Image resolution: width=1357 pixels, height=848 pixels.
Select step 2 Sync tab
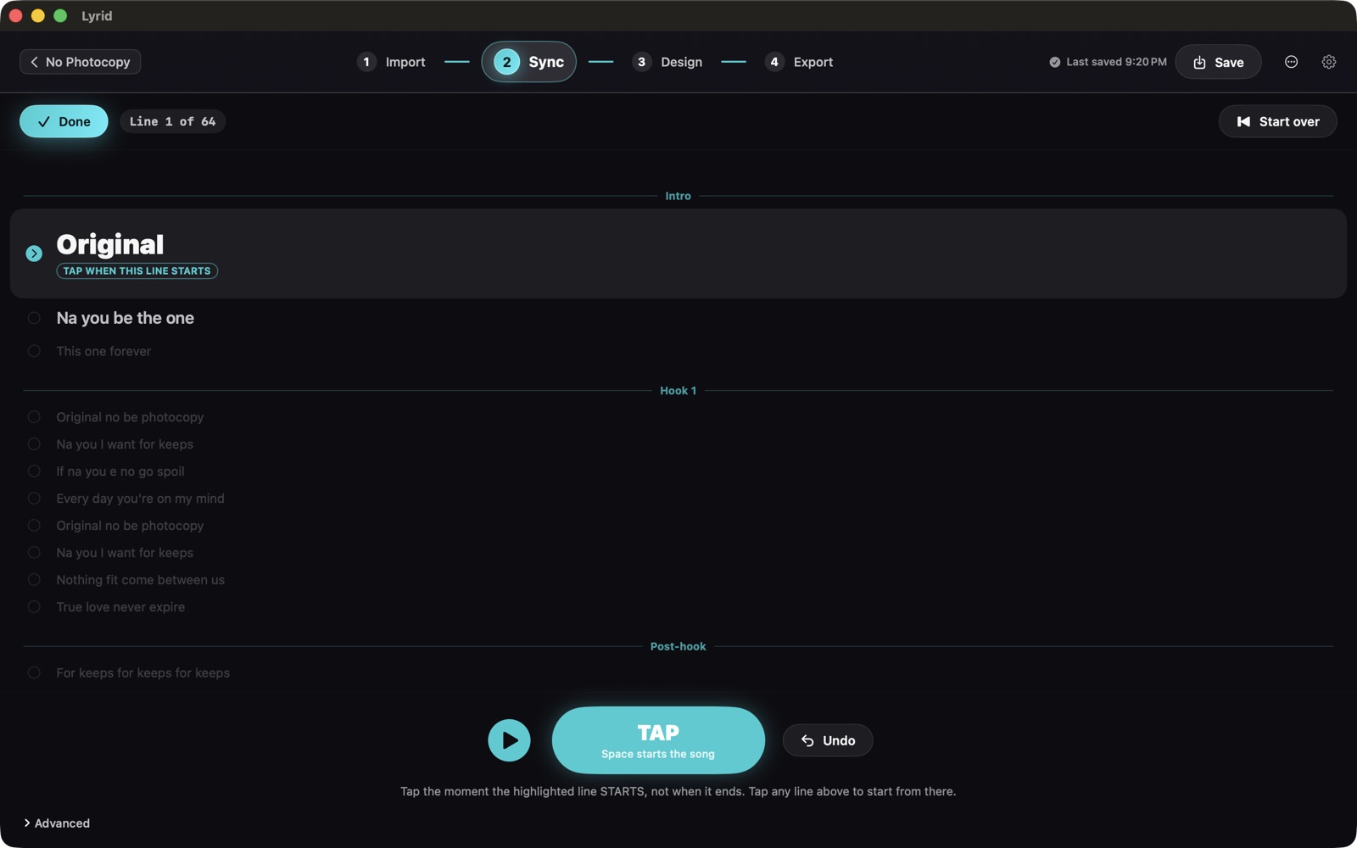pos(528,62)
